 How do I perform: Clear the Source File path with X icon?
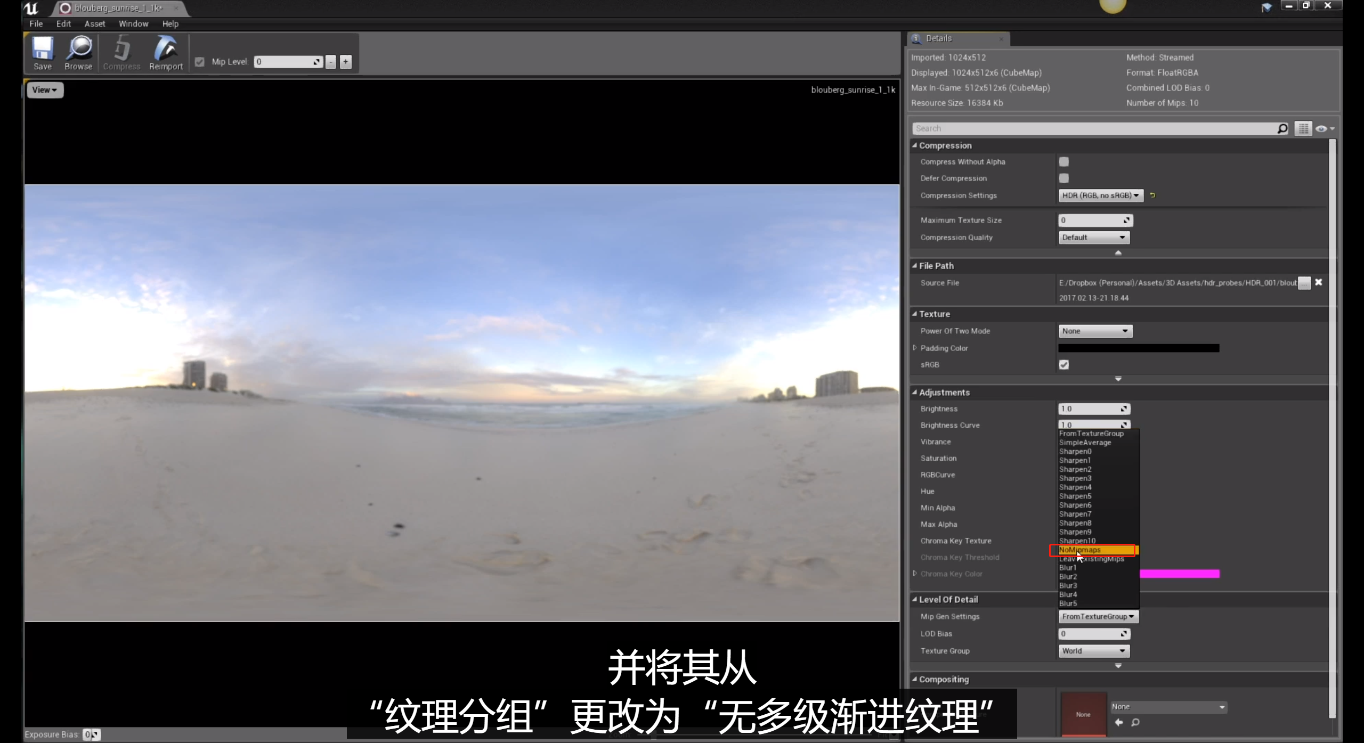point(1319,282)
